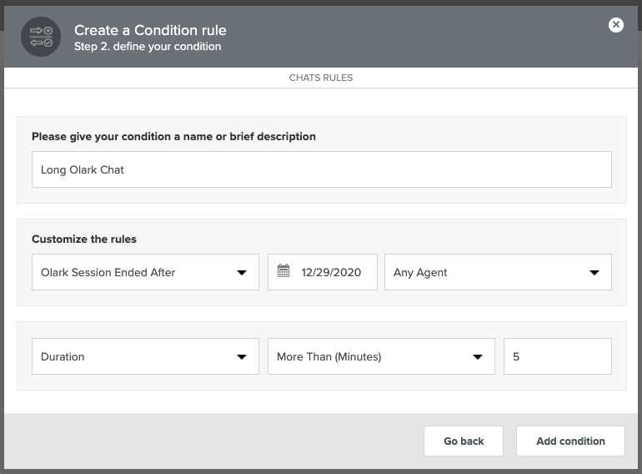Click the Customize the rules heading
The image size is (642, 474).
pos(84,239)
